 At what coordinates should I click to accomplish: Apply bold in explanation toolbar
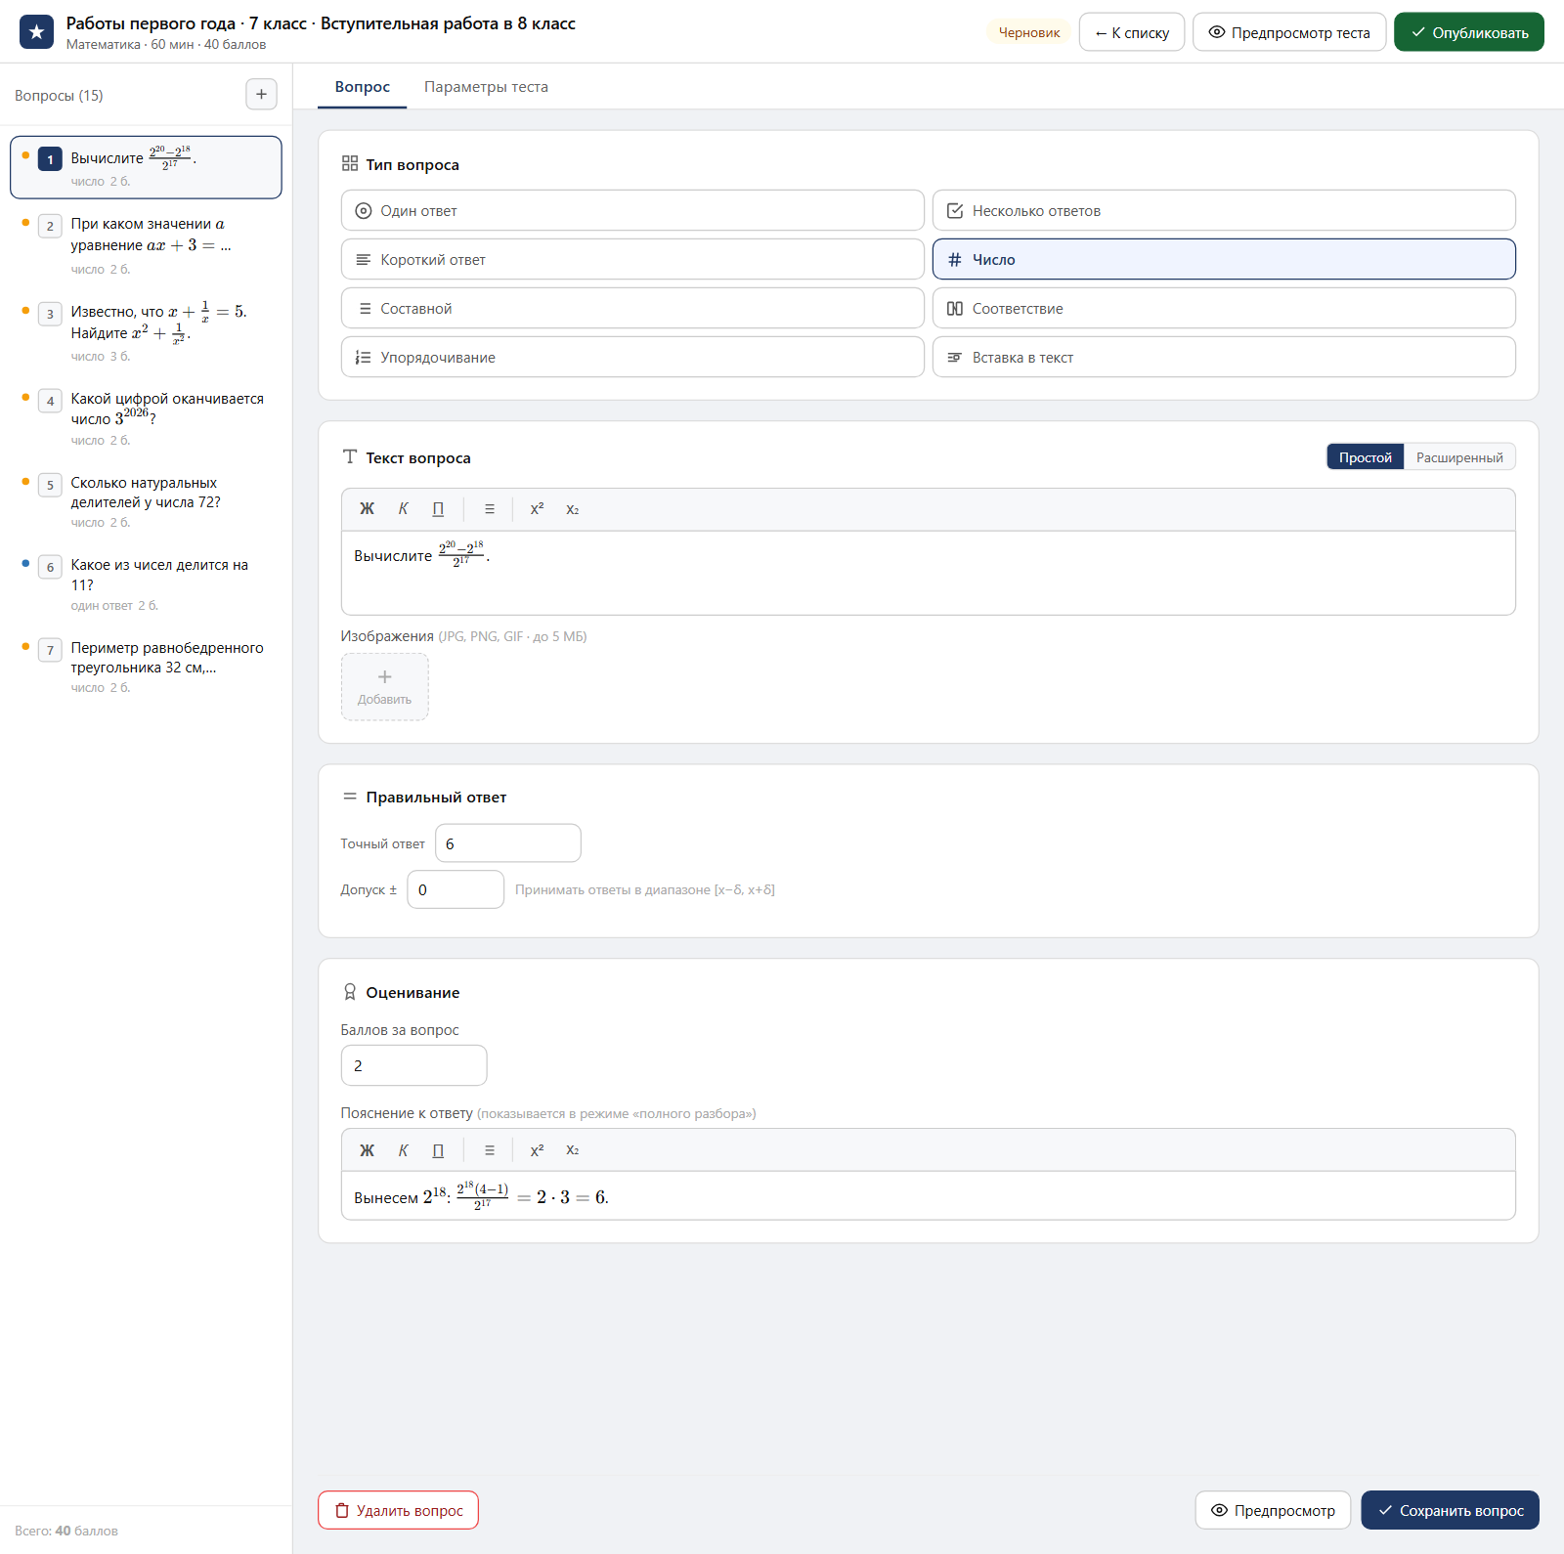[367, 1150]
